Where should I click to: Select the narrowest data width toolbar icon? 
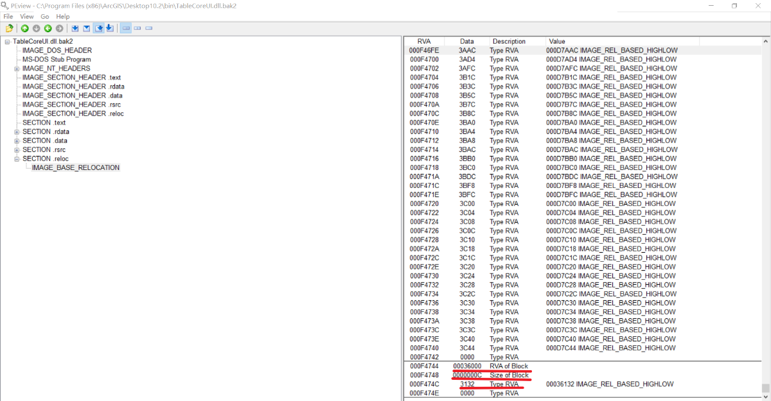pyautogui.click(x=149, y=28)
